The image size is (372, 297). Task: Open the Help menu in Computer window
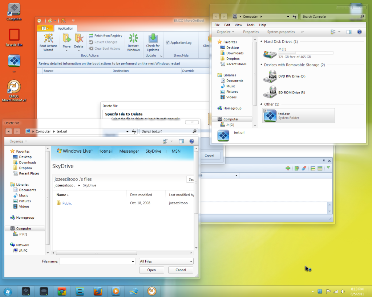[262, 25]
